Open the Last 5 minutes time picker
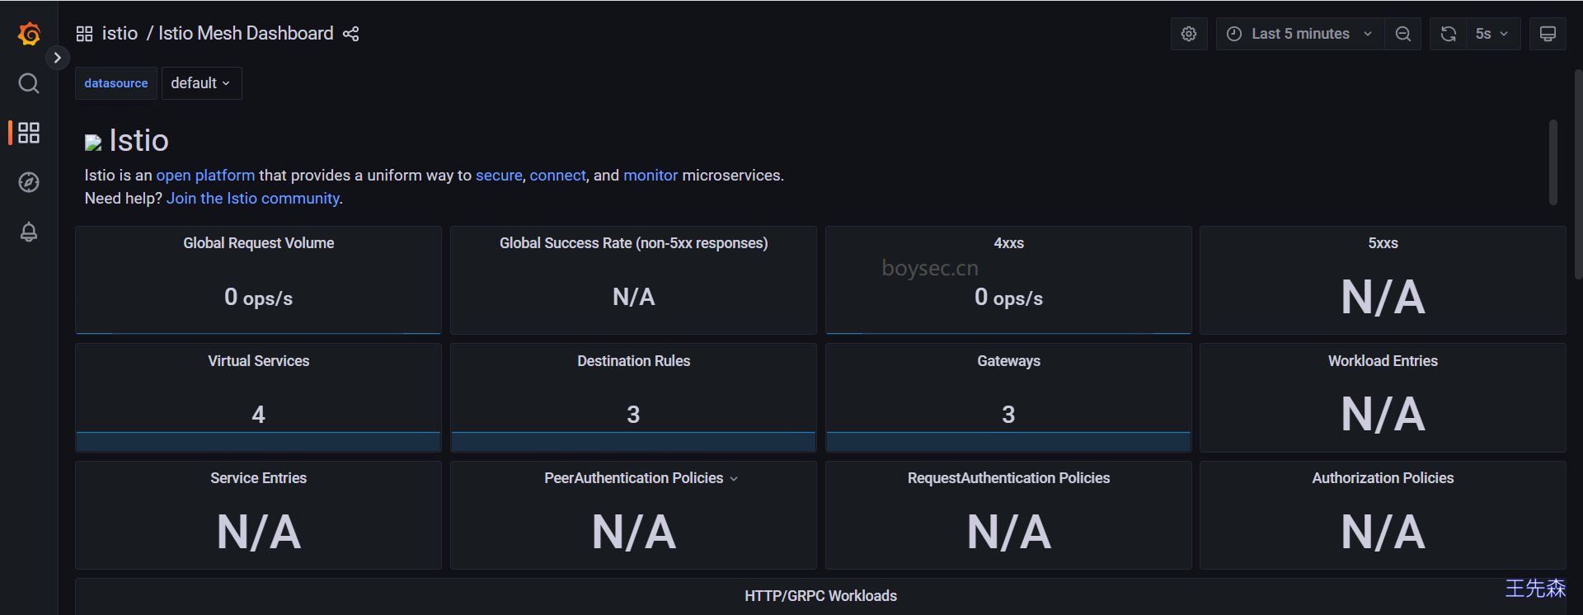 click(1299, 34)
